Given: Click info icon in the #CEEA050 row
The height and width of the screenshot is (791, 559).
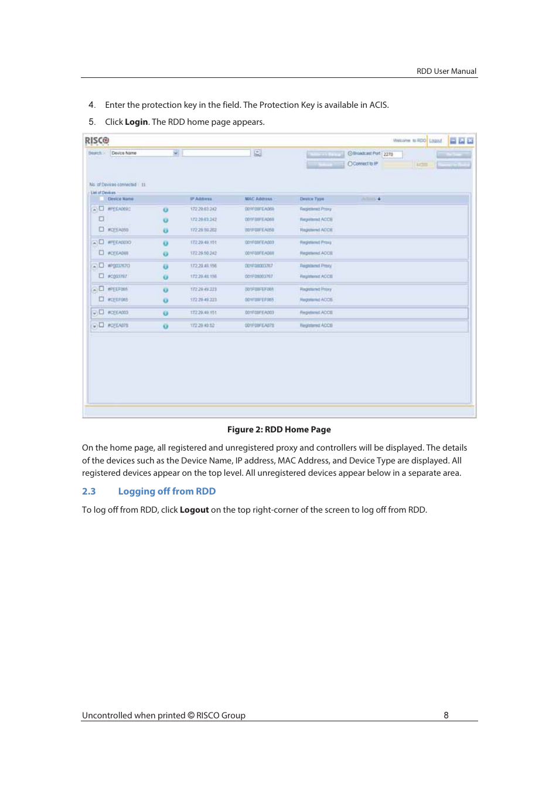Looking at the screenshot, I should point(166,231).
